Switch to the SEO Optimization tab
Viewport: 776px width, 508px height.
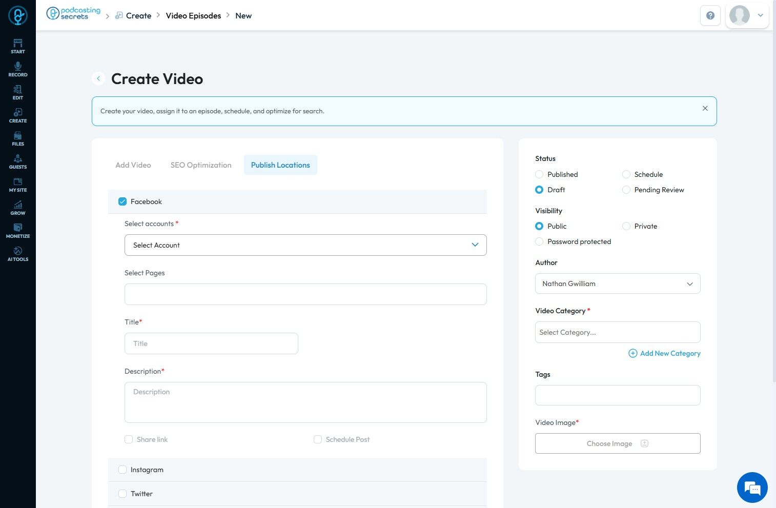[201, 165]
